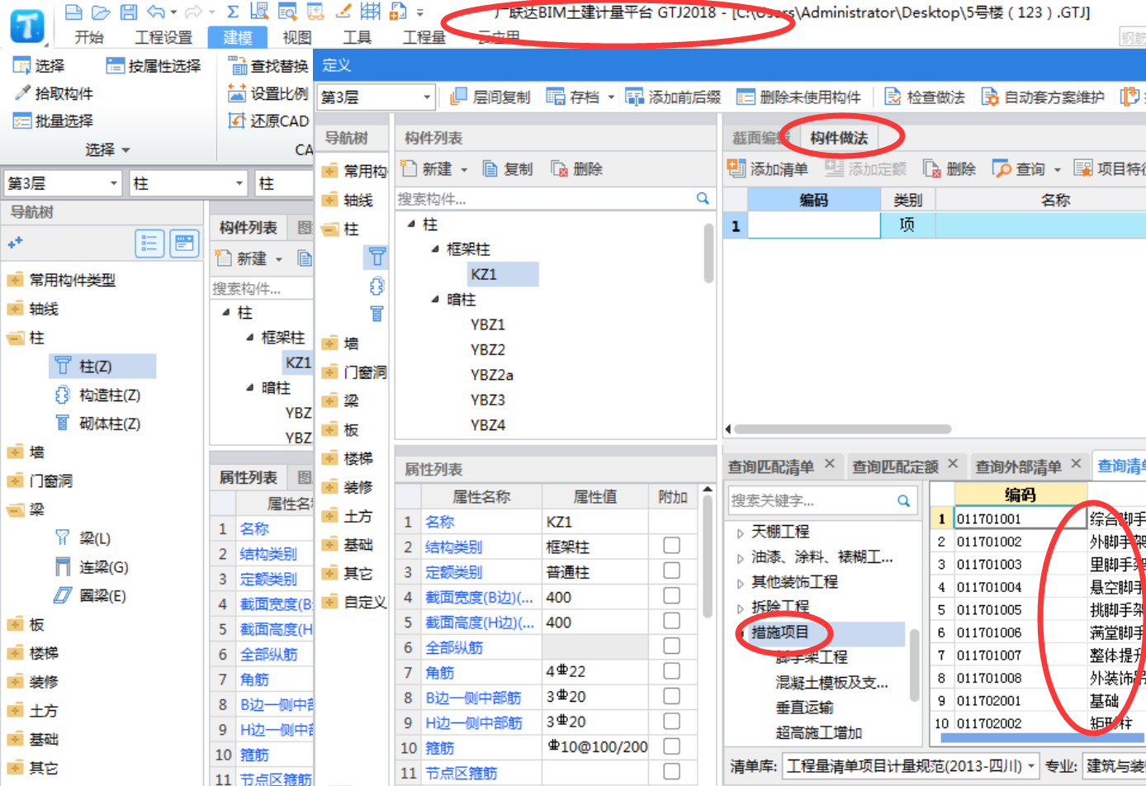Click 复制 in the 构件列表 toolbar

pyautogui.click(x=508, y=168)
